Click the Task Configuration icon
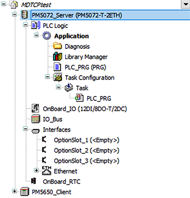 (57, 77)
